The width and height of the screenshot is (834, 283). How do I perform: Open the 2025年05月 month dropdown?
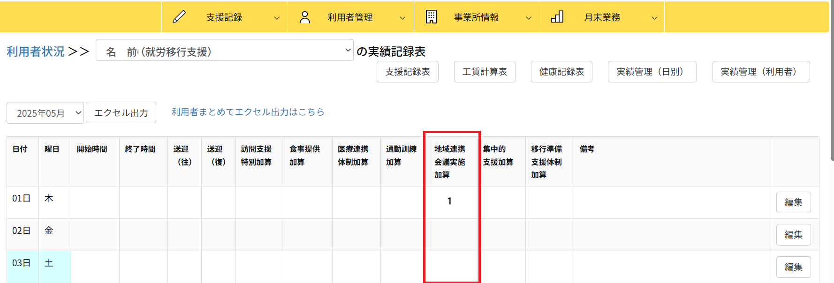coord(45,113)
